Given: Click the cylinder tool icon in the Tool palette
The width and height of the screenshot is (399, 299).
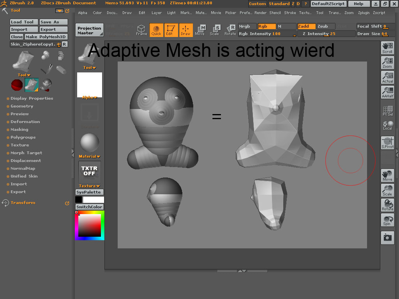Looking at the screenshot, I should pyautogui.click(x=61, y=70).
